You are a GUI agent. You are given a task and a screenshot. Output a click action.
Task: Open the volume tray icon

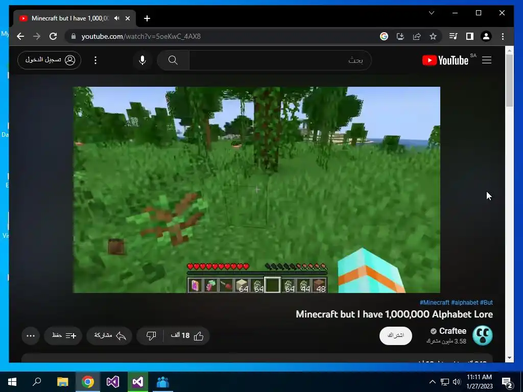[x=457, y=382]
